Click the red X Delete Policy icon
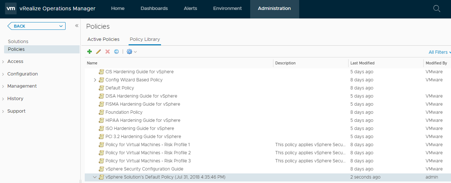Viewport: 451px width, 183px height. [x=108, y=52]
